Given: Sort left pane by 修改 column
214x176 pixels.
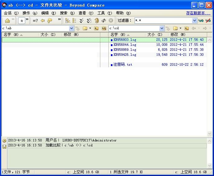Looking at the screenshot, I should (x=81, y=35).
